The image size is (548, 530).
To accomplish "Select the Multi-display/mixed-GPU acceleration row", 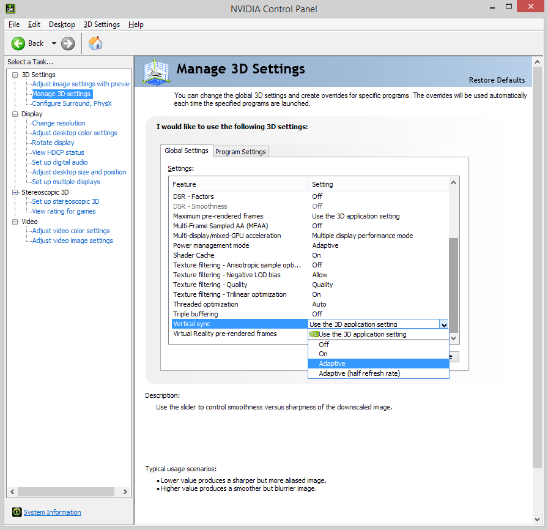I will coord(310,236).
